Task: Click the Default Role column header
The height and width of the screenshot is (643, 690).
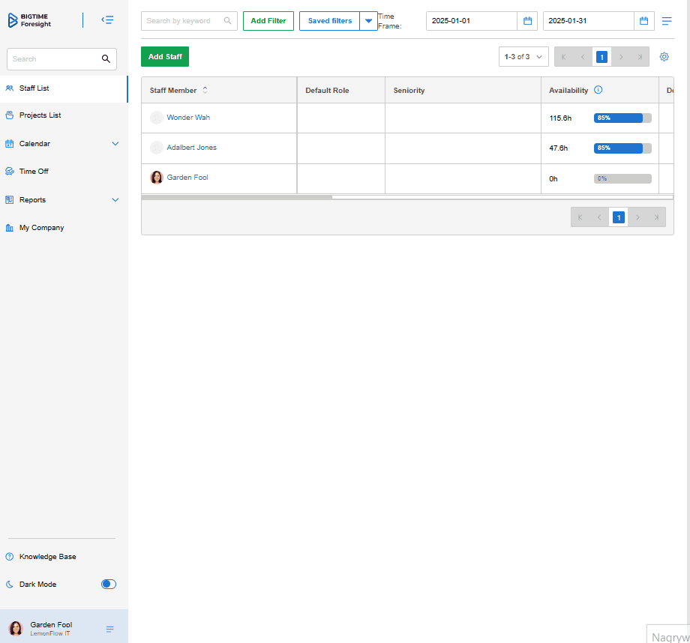Action: 341,90
